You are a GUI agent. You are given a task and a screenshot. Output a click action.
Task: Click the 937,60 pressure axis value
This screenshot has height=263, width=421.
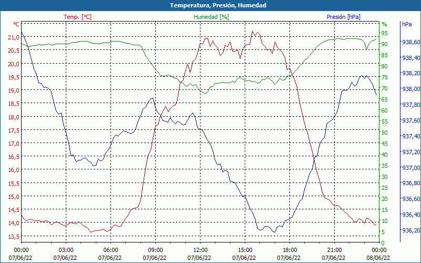click(x=411, y=120)
